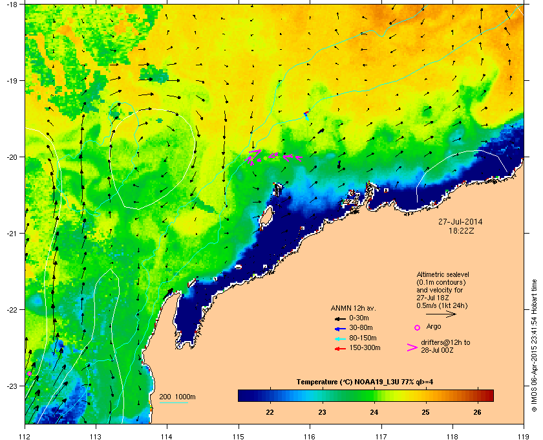
Task: Click the temperature color bar at 22
Action: pos(270,395)
